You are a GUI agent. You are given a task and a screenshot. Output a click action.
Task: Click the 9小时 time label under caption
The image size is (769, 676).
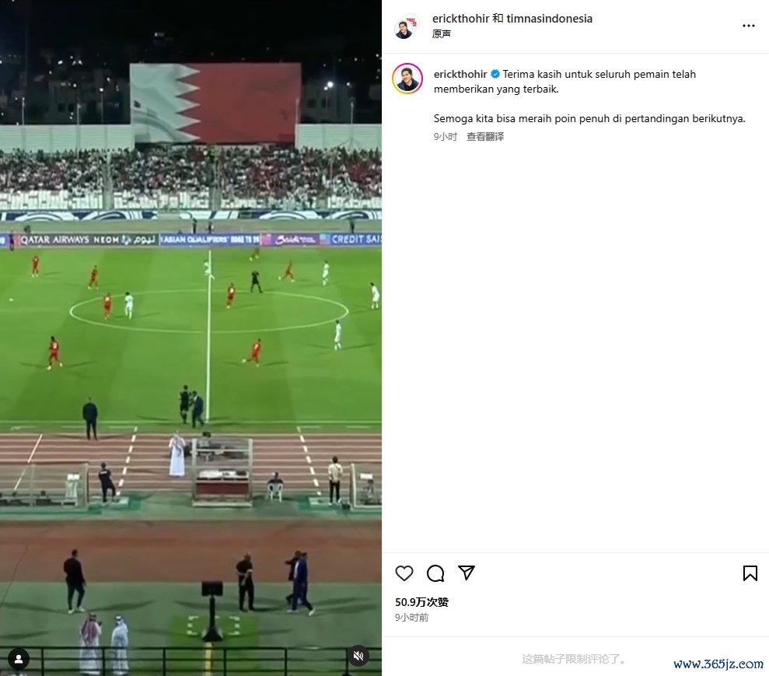[x=446, y=137]
